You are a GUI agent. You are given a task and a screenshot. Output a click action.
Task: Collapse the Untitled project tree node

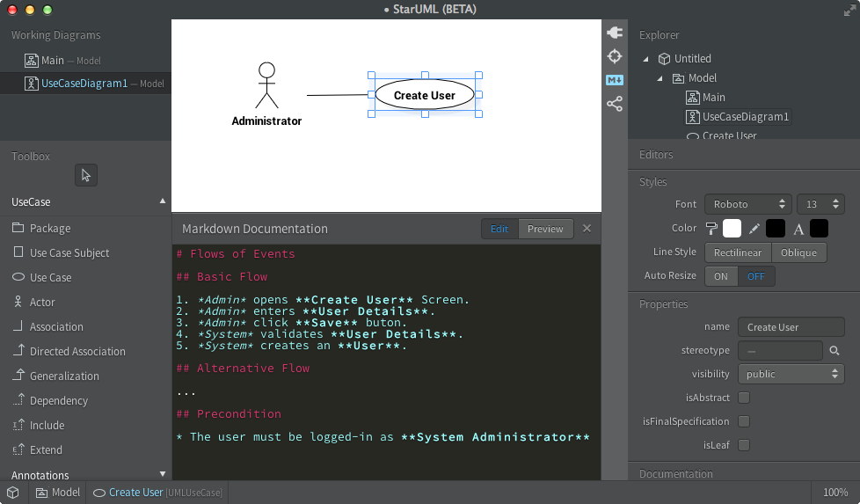[646, 59]
